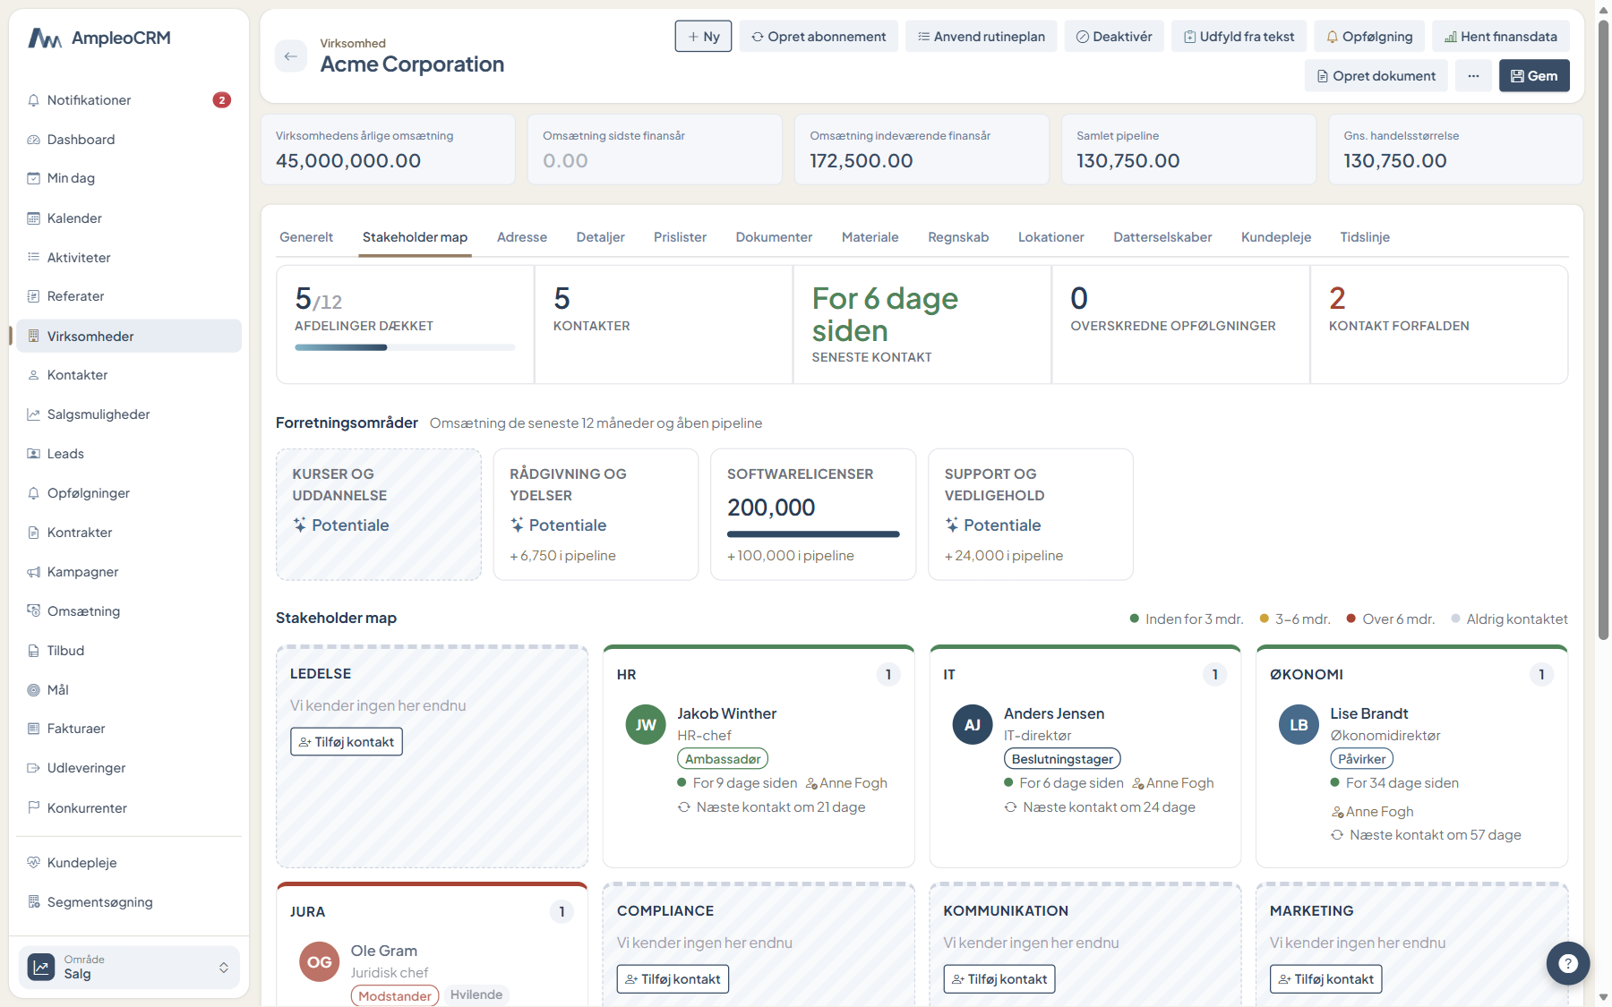This screenshot has width=1612, height=1007.
Task: Go to Konkurrenter in the sidebar
Action: click(129, 808)
